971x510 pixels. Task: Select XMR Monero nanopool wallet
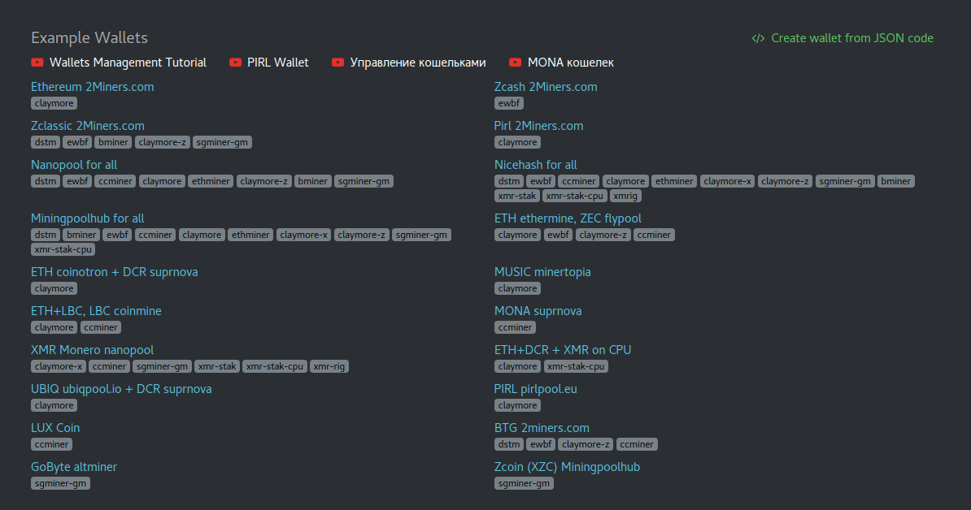pyautogui.click(x=92, y=350)
